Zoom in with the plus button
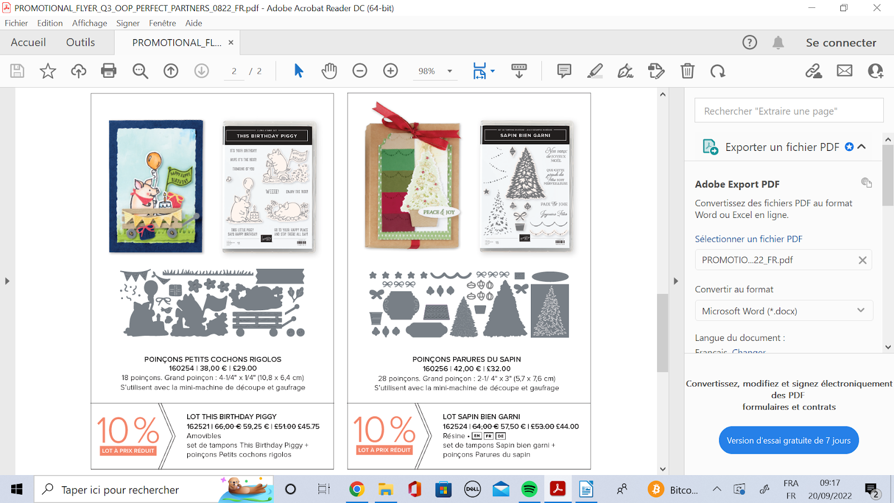 391,71
